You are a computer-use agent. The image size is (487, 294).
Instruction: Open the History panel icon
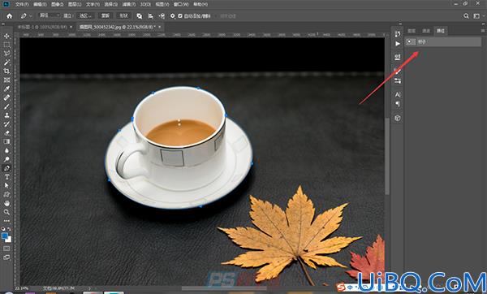pos(398,34)
